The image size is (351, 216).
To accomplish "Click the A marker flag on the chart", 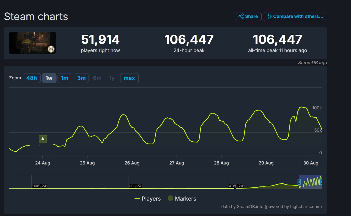I will click(43, 139).
